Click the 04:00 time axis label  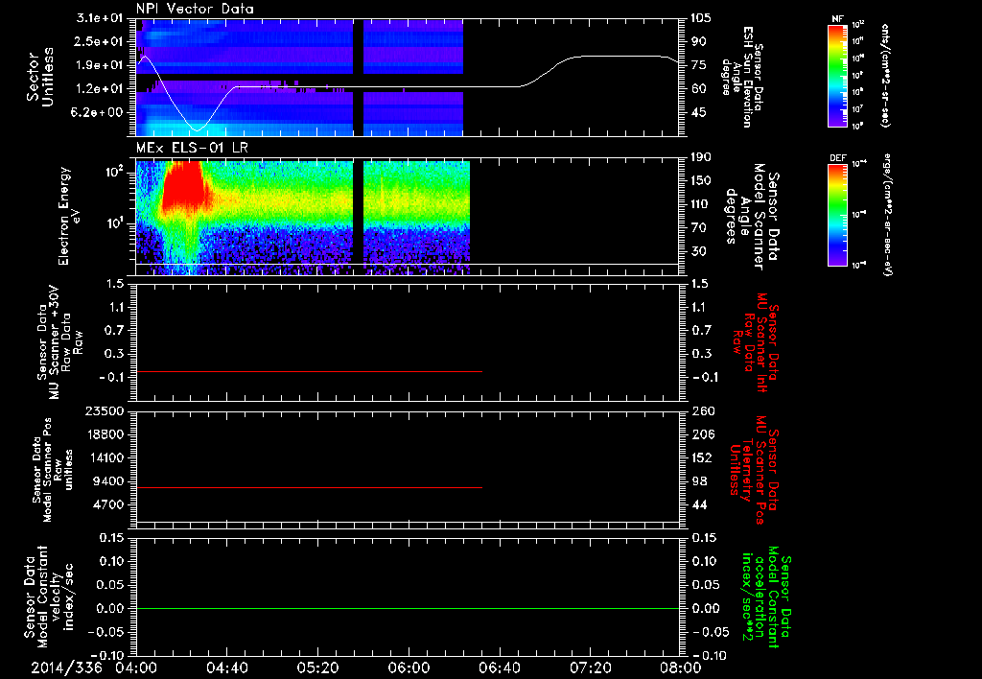pos(136,667)
